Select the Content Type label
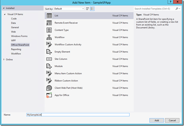 click(x=62, y=30)
